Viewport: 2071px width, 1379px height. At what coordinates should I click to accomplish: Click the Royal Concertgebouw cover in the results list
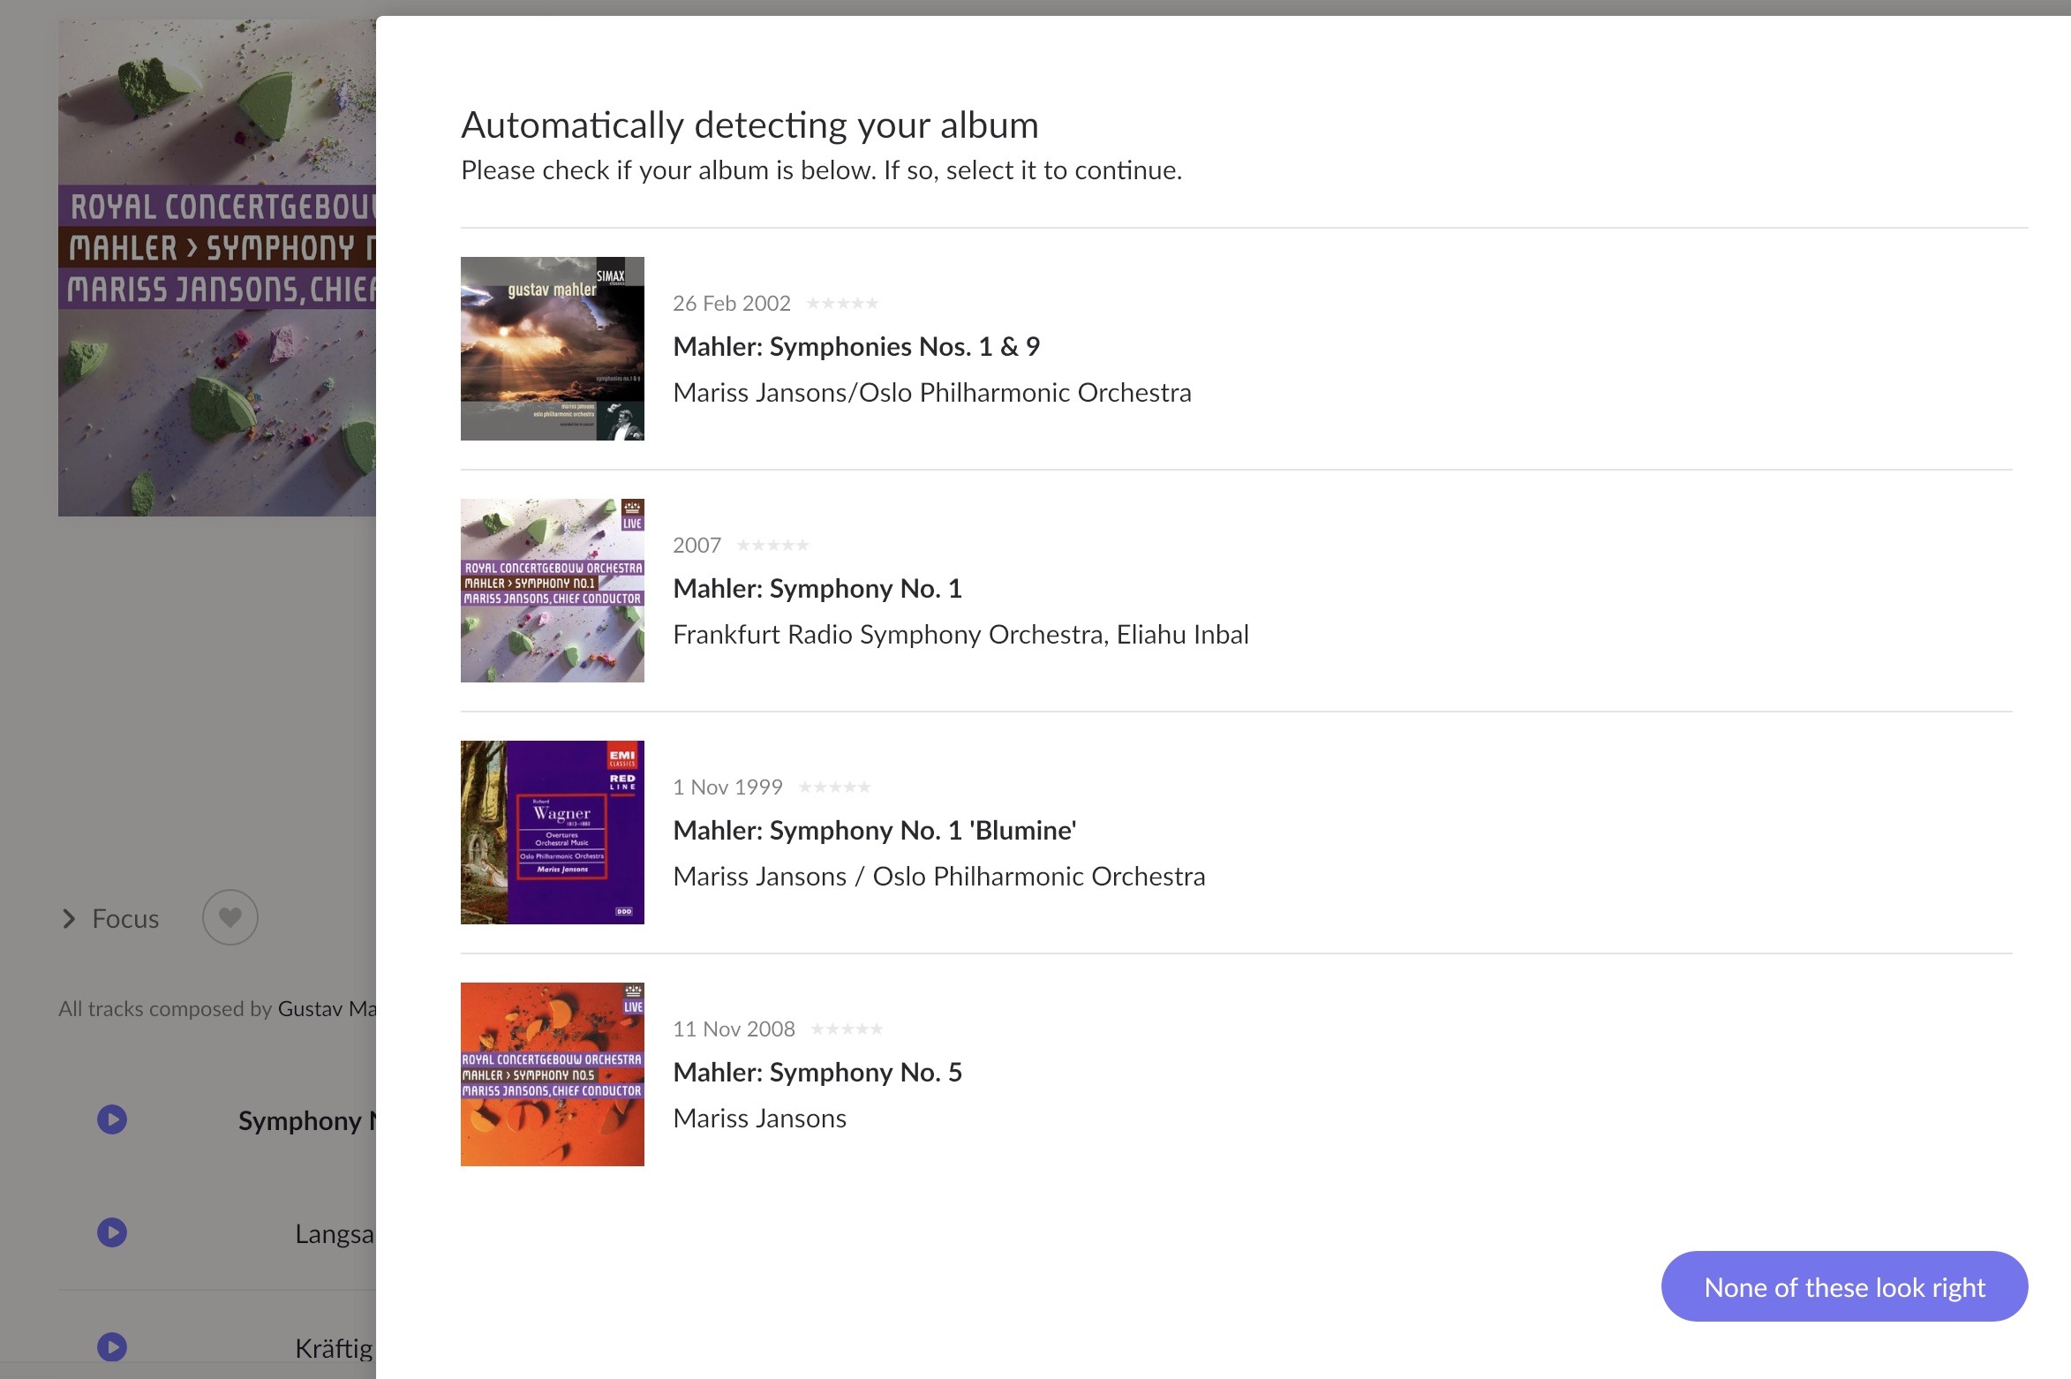[552, 590]
